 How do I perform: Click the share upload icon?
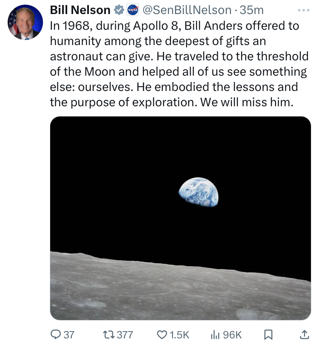(x=305, y=335)
